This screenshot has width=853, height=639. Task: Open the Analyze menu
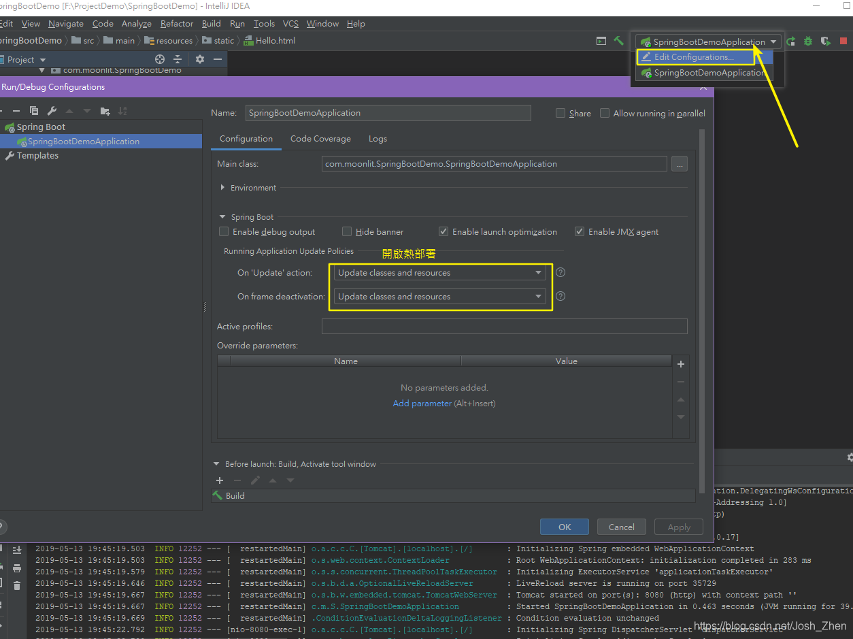tap(136, 24)
